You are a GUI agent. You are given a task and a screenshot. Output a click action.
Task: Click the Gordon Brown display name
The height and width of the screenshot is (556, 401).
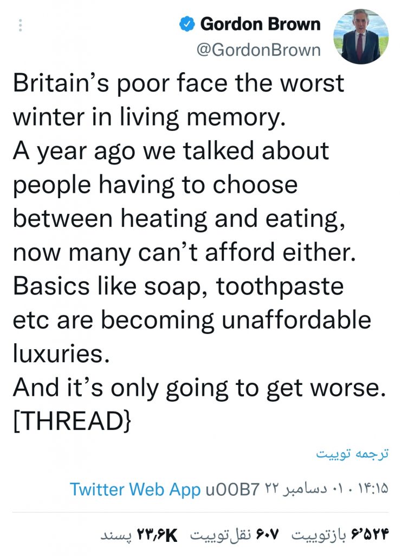(260, 24)
